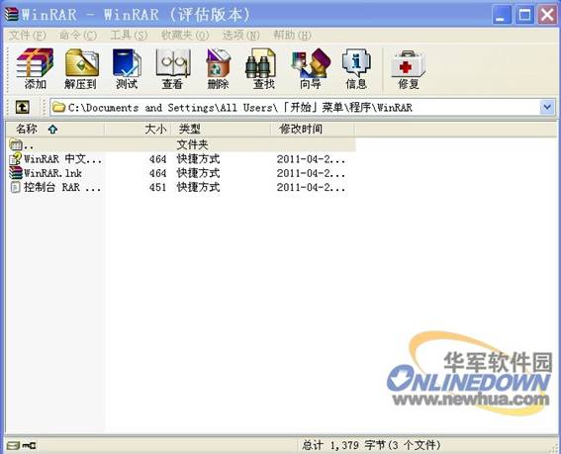The image size is (561, 454).
Task: Go up one folder level arrow button
Action: (22, 108)
